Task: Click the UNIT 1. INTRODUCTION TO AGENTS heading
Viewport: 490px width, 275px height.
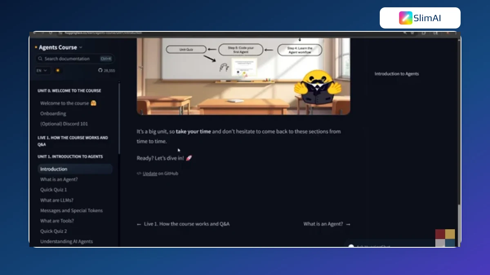Action: [70, 157]
